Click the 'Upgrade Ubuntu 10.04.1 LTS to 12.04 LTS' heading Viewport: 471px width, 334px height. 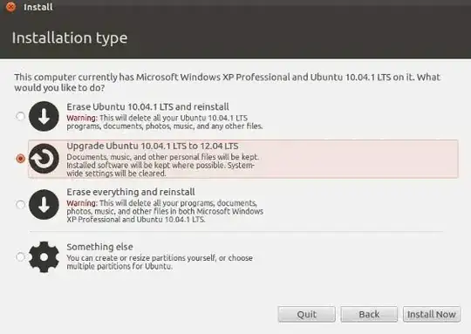click(x=153, y=146)
